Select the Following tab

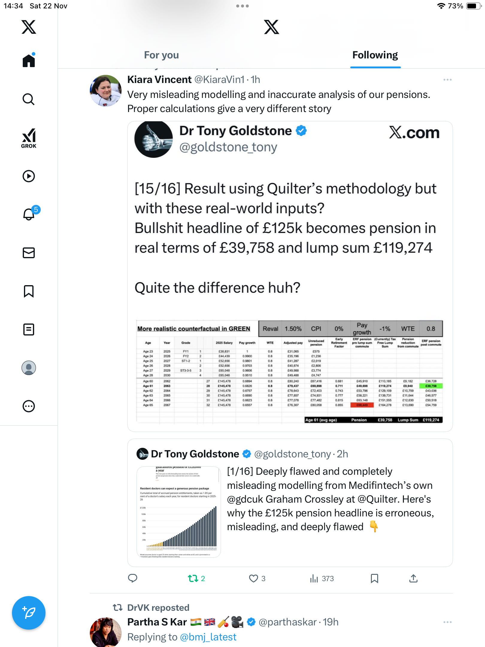click(x=375, y=55)
